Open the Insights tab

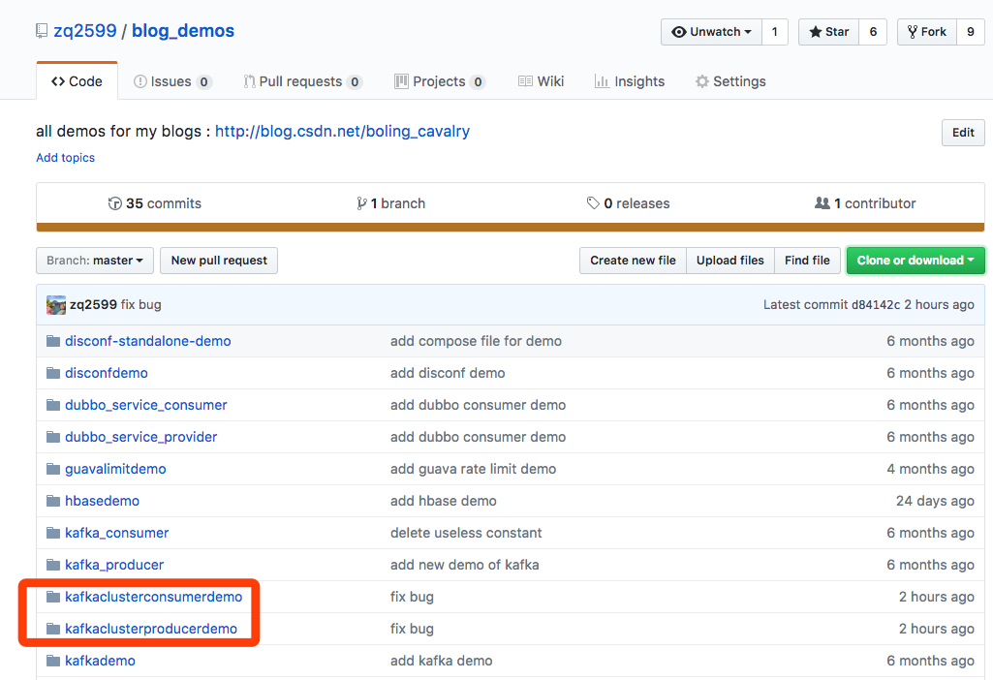tap(630, 81)
